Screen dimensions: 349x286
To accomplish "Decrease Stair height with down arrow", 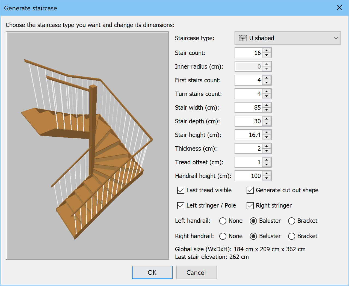I will pos(267,137).
